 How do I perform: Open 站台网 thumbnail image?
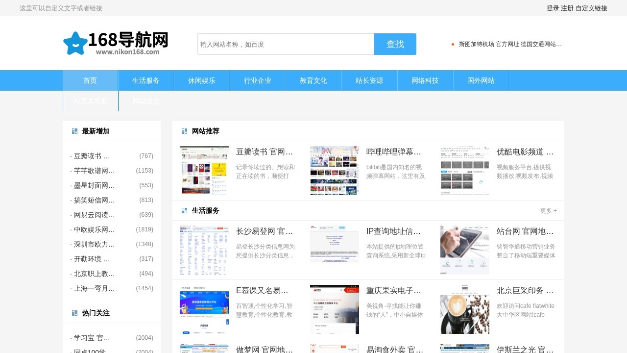[465, 250]
